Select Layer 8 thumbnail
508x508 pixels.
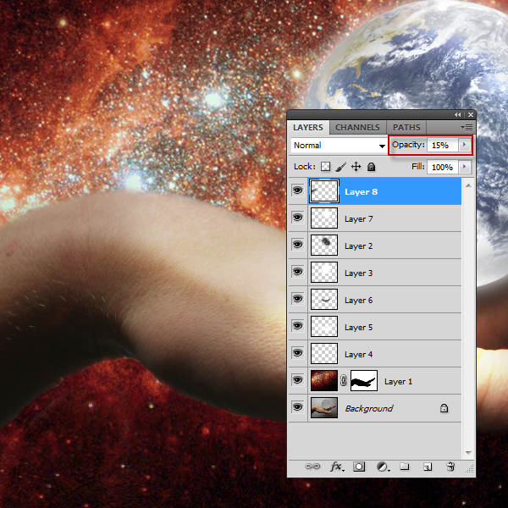(x=324, y=191)
